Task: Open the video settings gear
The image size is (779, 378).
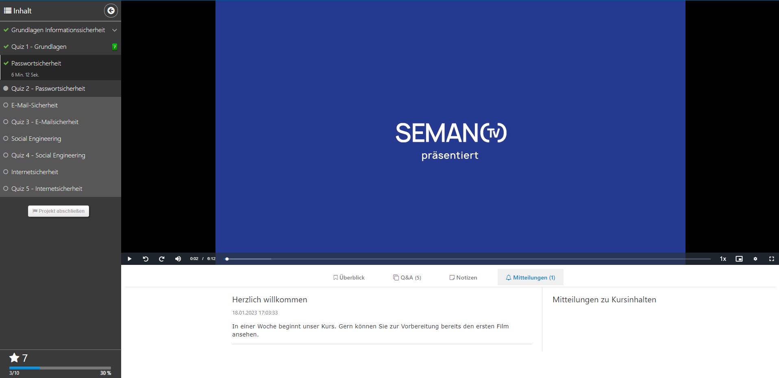Action: pyautogui.click(x=755, y=259)
